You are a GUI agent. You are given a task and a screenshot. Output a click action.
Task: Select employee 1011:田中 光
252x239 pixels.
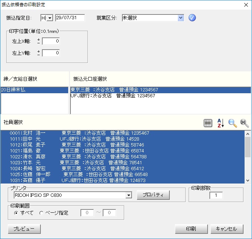pos(123,139)
